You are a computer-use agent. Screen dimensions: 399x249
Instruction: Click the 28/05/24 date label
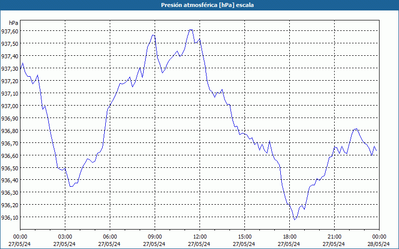coord(379,244)
